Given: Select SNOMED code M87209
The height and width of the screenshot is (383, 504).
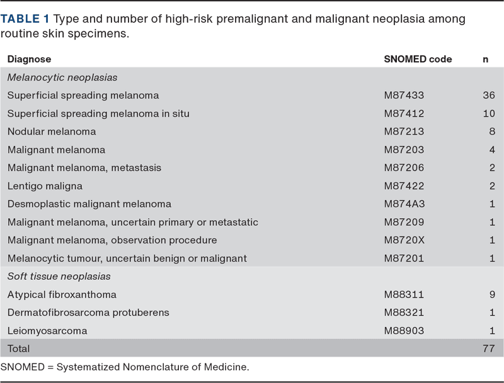Looking at the screenshot, I should click(x=404, y=222).
